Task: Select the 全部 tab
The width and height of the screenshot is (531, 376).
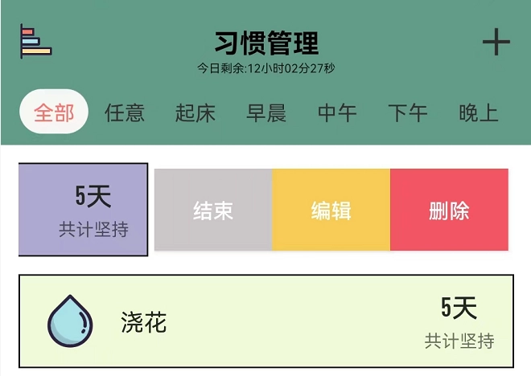Action: [54, 112]
